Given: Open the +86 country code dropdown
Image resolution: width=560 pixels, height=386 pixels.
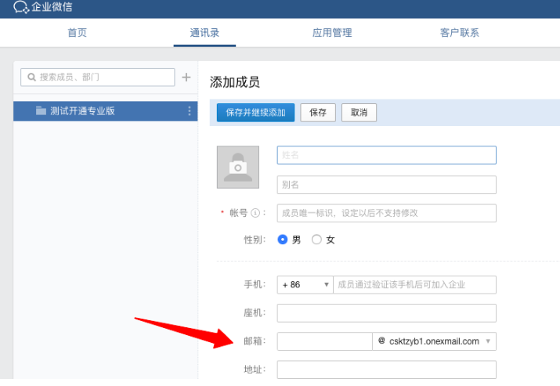Looking at the screenshot, I should point(305,285).
